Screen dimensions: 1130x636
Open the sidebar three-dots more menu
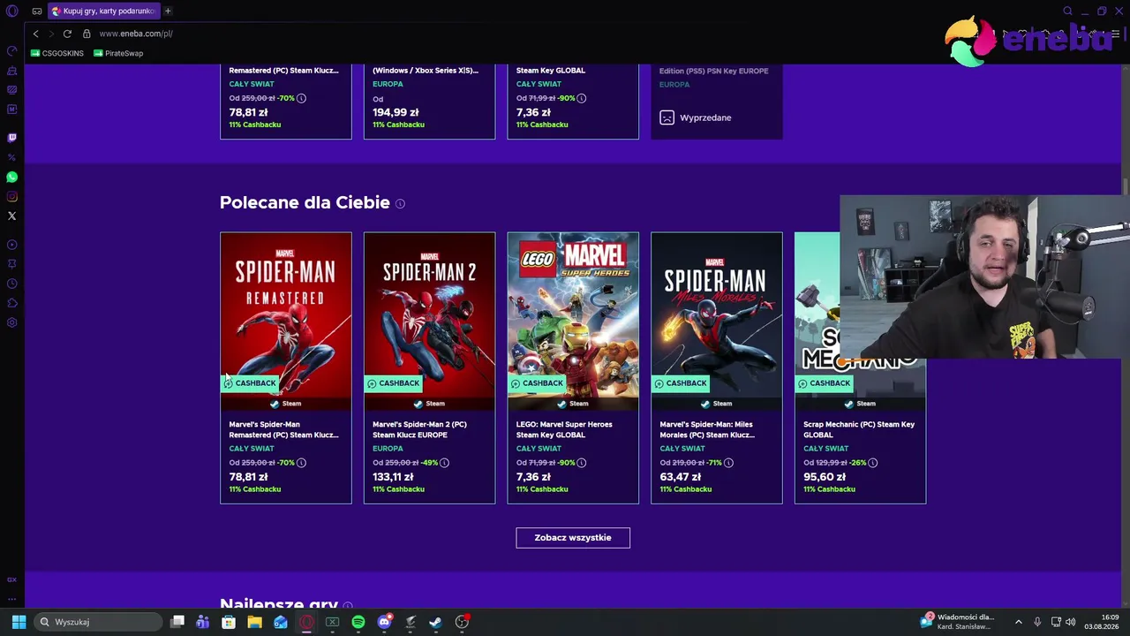12,599
